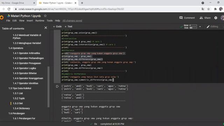
Task: Close the Table of contents panel
Action: coord(46,28)
